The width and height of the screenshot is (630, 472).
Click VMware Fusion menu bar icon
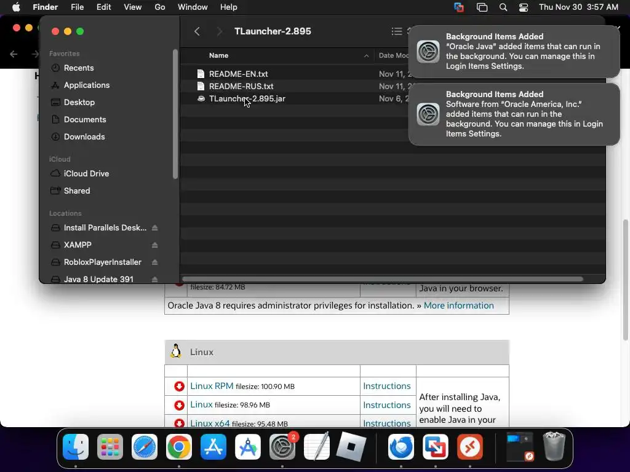[459, 7]
